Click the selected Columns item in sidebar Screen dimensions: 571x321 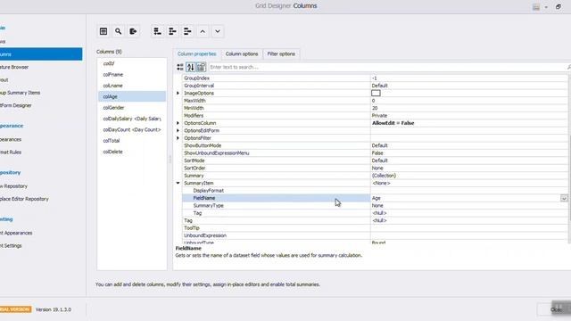(x=41, y=53)
